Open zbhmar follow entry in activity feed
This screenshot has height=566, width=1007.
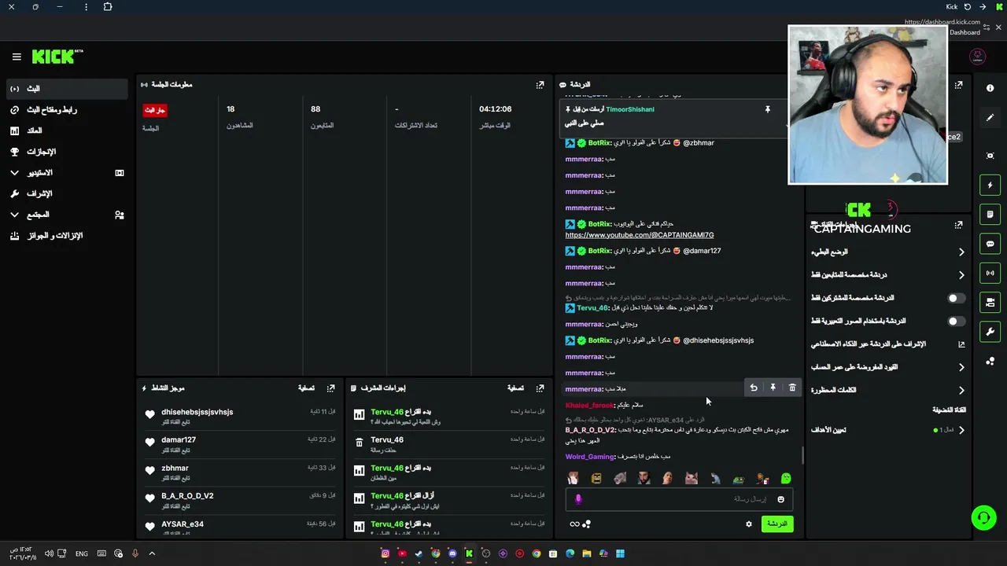pyautogui.click(x=240, y=472)
